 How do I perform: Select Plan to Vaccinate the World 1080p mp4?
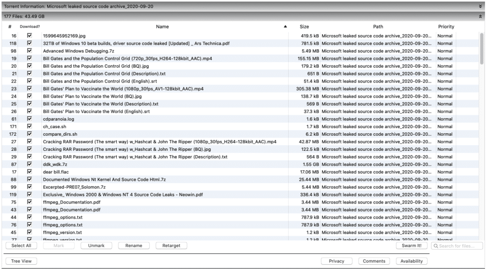tap(123, 89)
